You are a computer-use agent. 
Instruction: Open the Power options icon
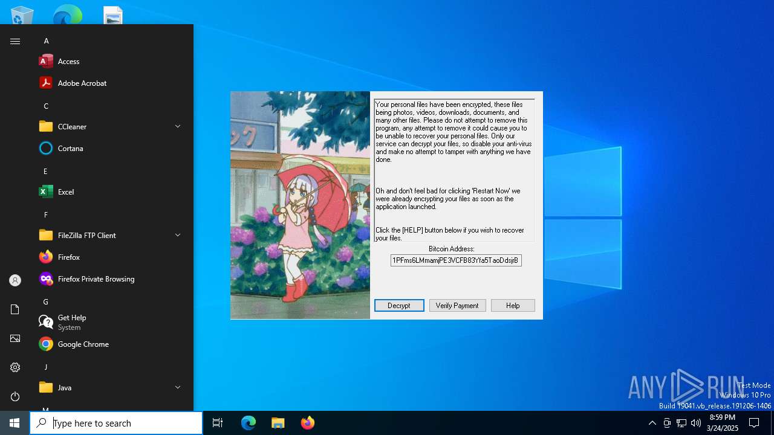[15, 396]
